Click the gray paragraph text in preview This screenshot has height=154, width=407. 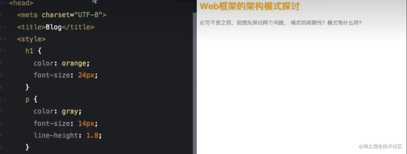[x=281, y=23]
